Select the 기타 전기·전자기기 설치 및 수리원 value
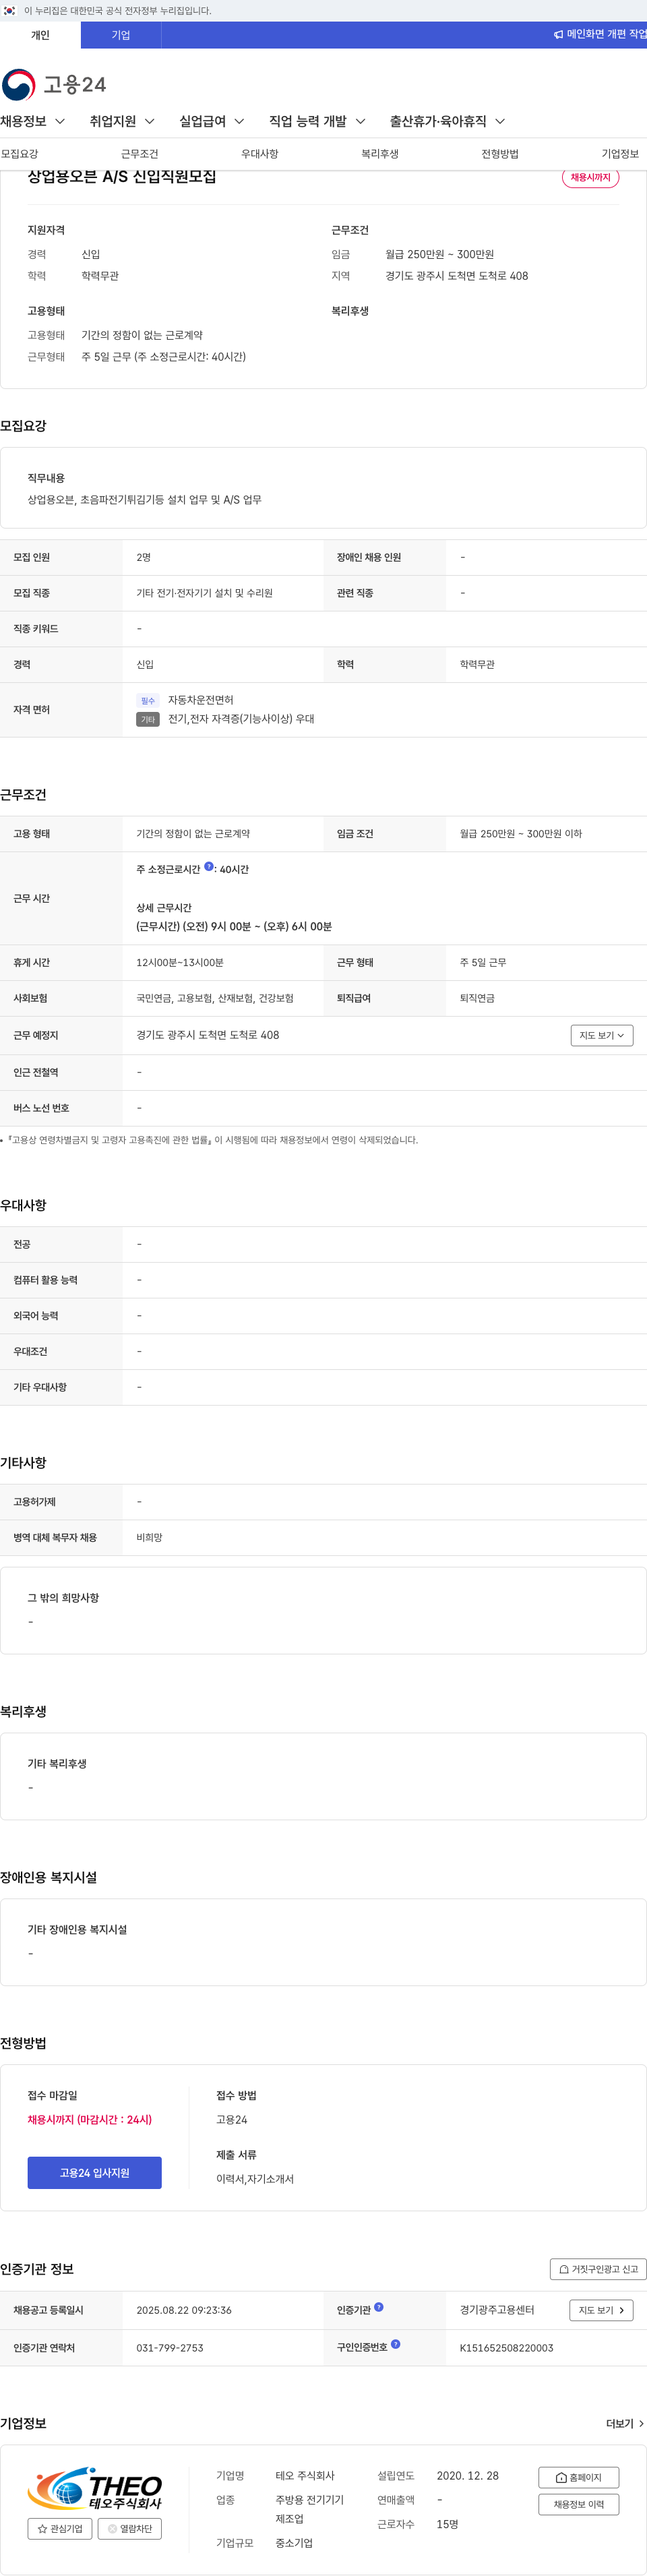Image resolution: width=647 pixels, height=2576 pixels. (x=204, y=593)
